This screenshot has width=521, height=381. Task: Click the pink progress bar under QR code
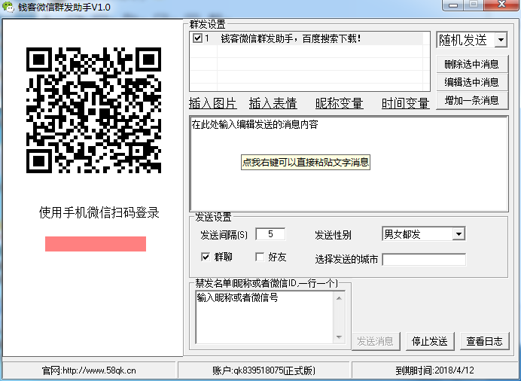coord(96,244)
